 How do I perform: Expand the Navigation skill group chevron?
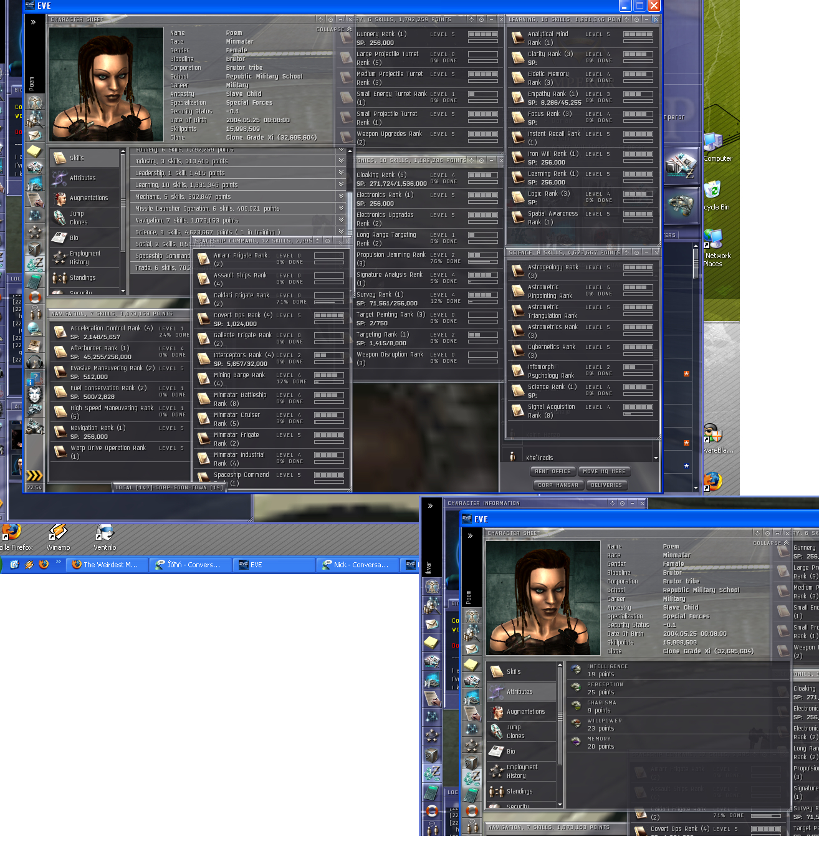(x=341, y=220)
